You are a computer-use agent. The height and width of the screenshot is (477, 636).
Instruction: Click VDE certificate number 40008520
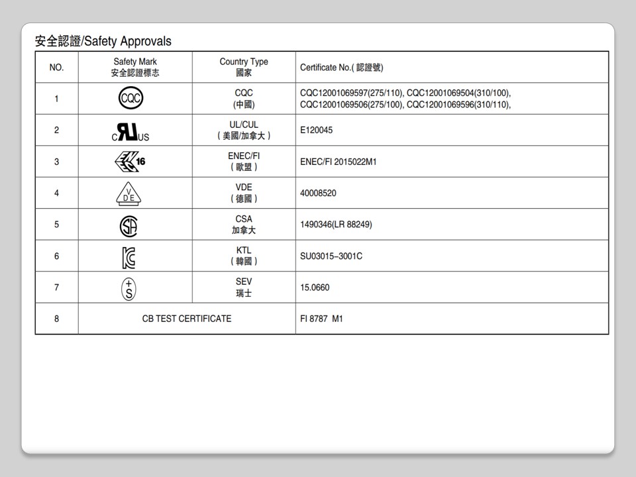[x=318, y=193]
